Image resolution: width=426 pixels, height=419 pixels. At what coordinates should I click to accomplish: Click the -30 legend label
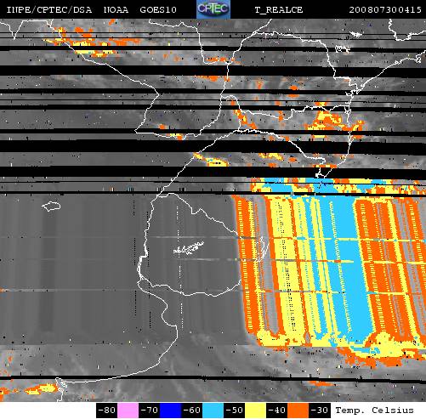coord(320,411)
